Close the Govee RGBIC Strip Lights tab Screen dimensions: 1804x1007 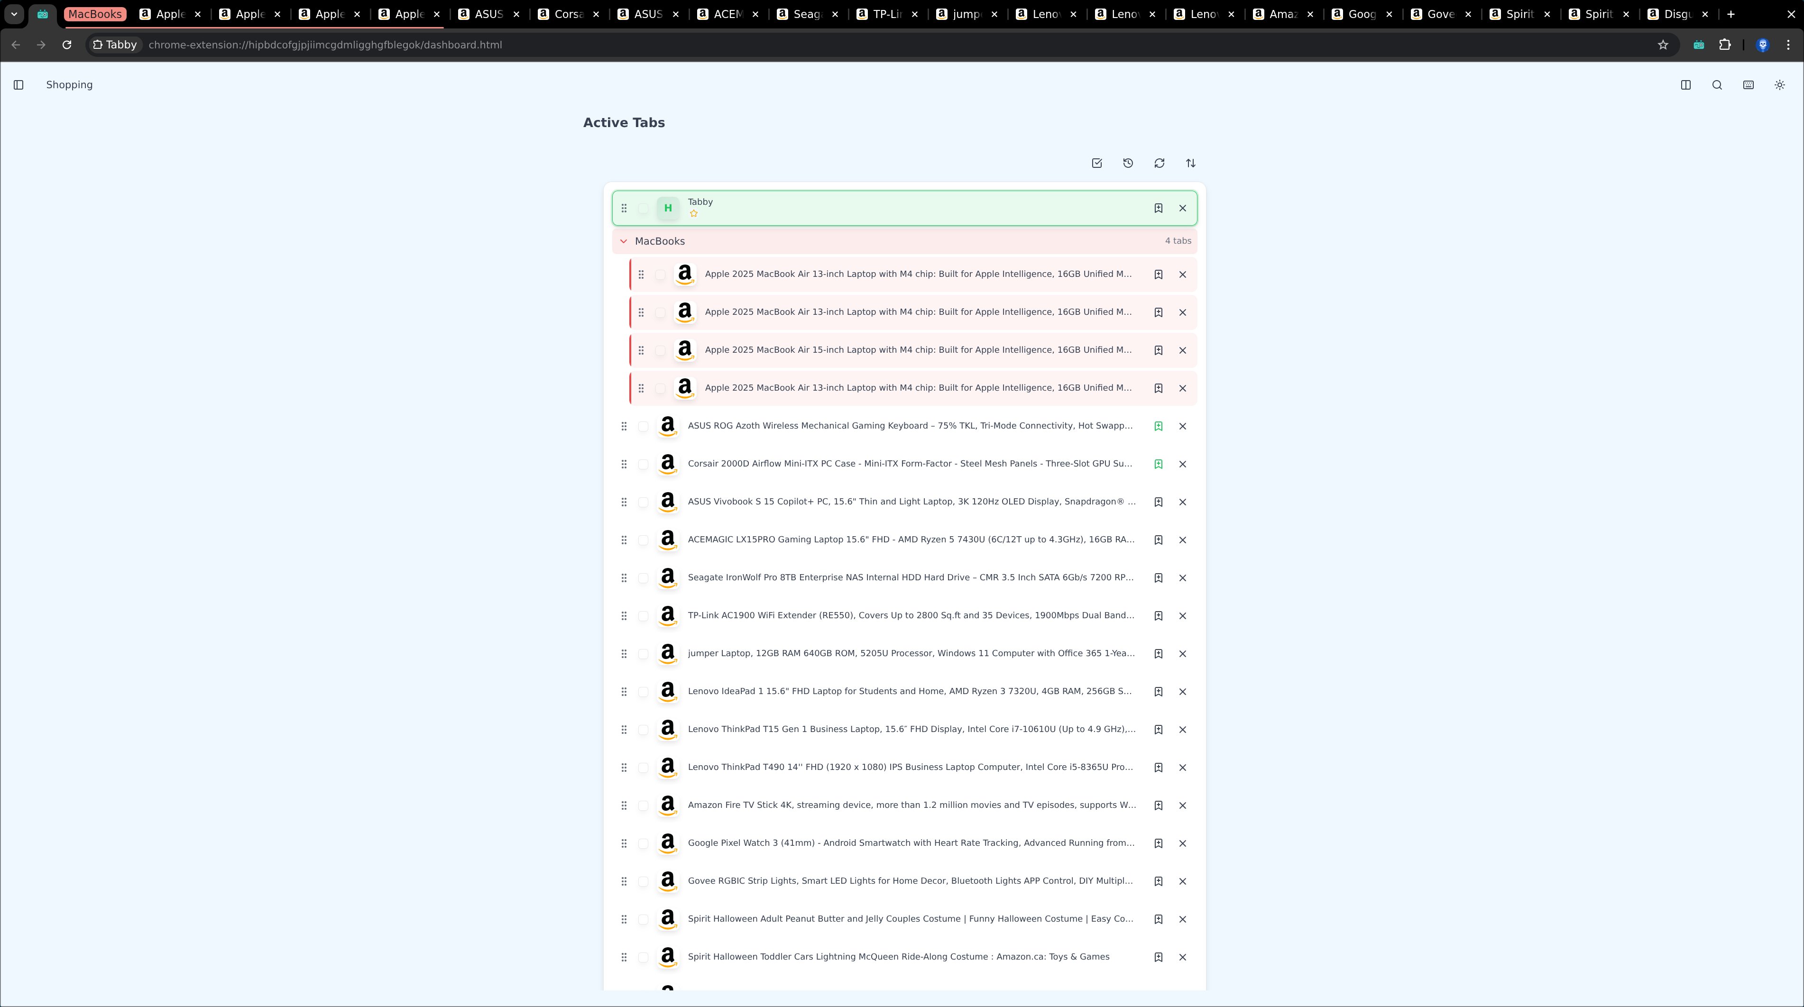(x=1182, y=881)
